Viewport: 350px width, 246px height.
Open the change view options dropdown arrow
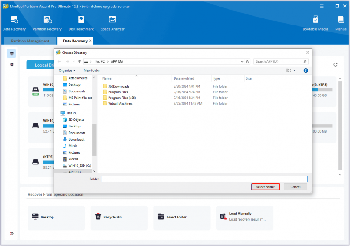point(294,70)
